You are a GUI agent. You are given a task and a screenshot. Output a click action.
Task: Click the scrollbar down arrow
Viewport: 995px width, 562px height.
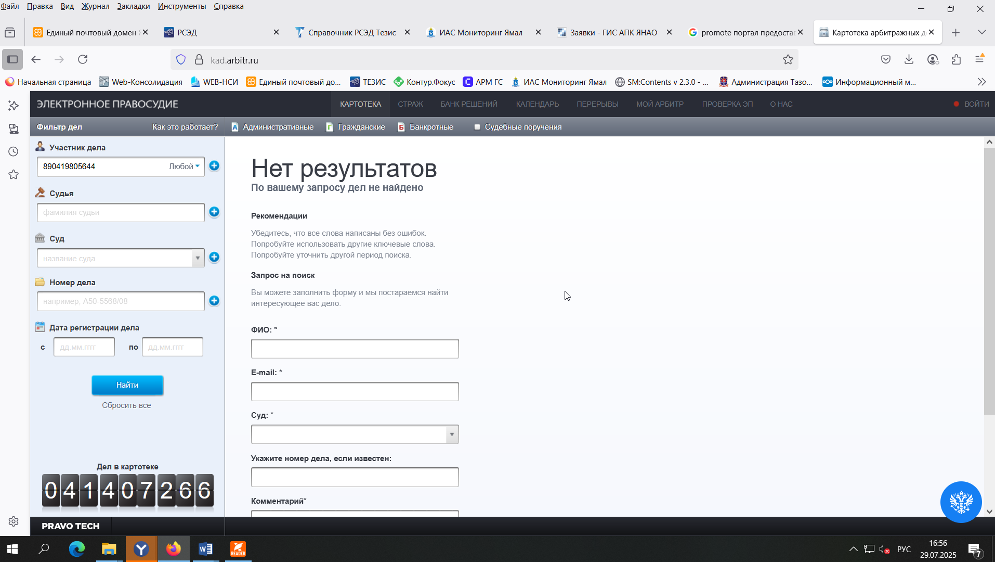[x=989, y=512]
